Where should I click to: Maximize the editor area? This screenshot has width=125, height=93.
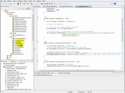[x=123, y=6]
